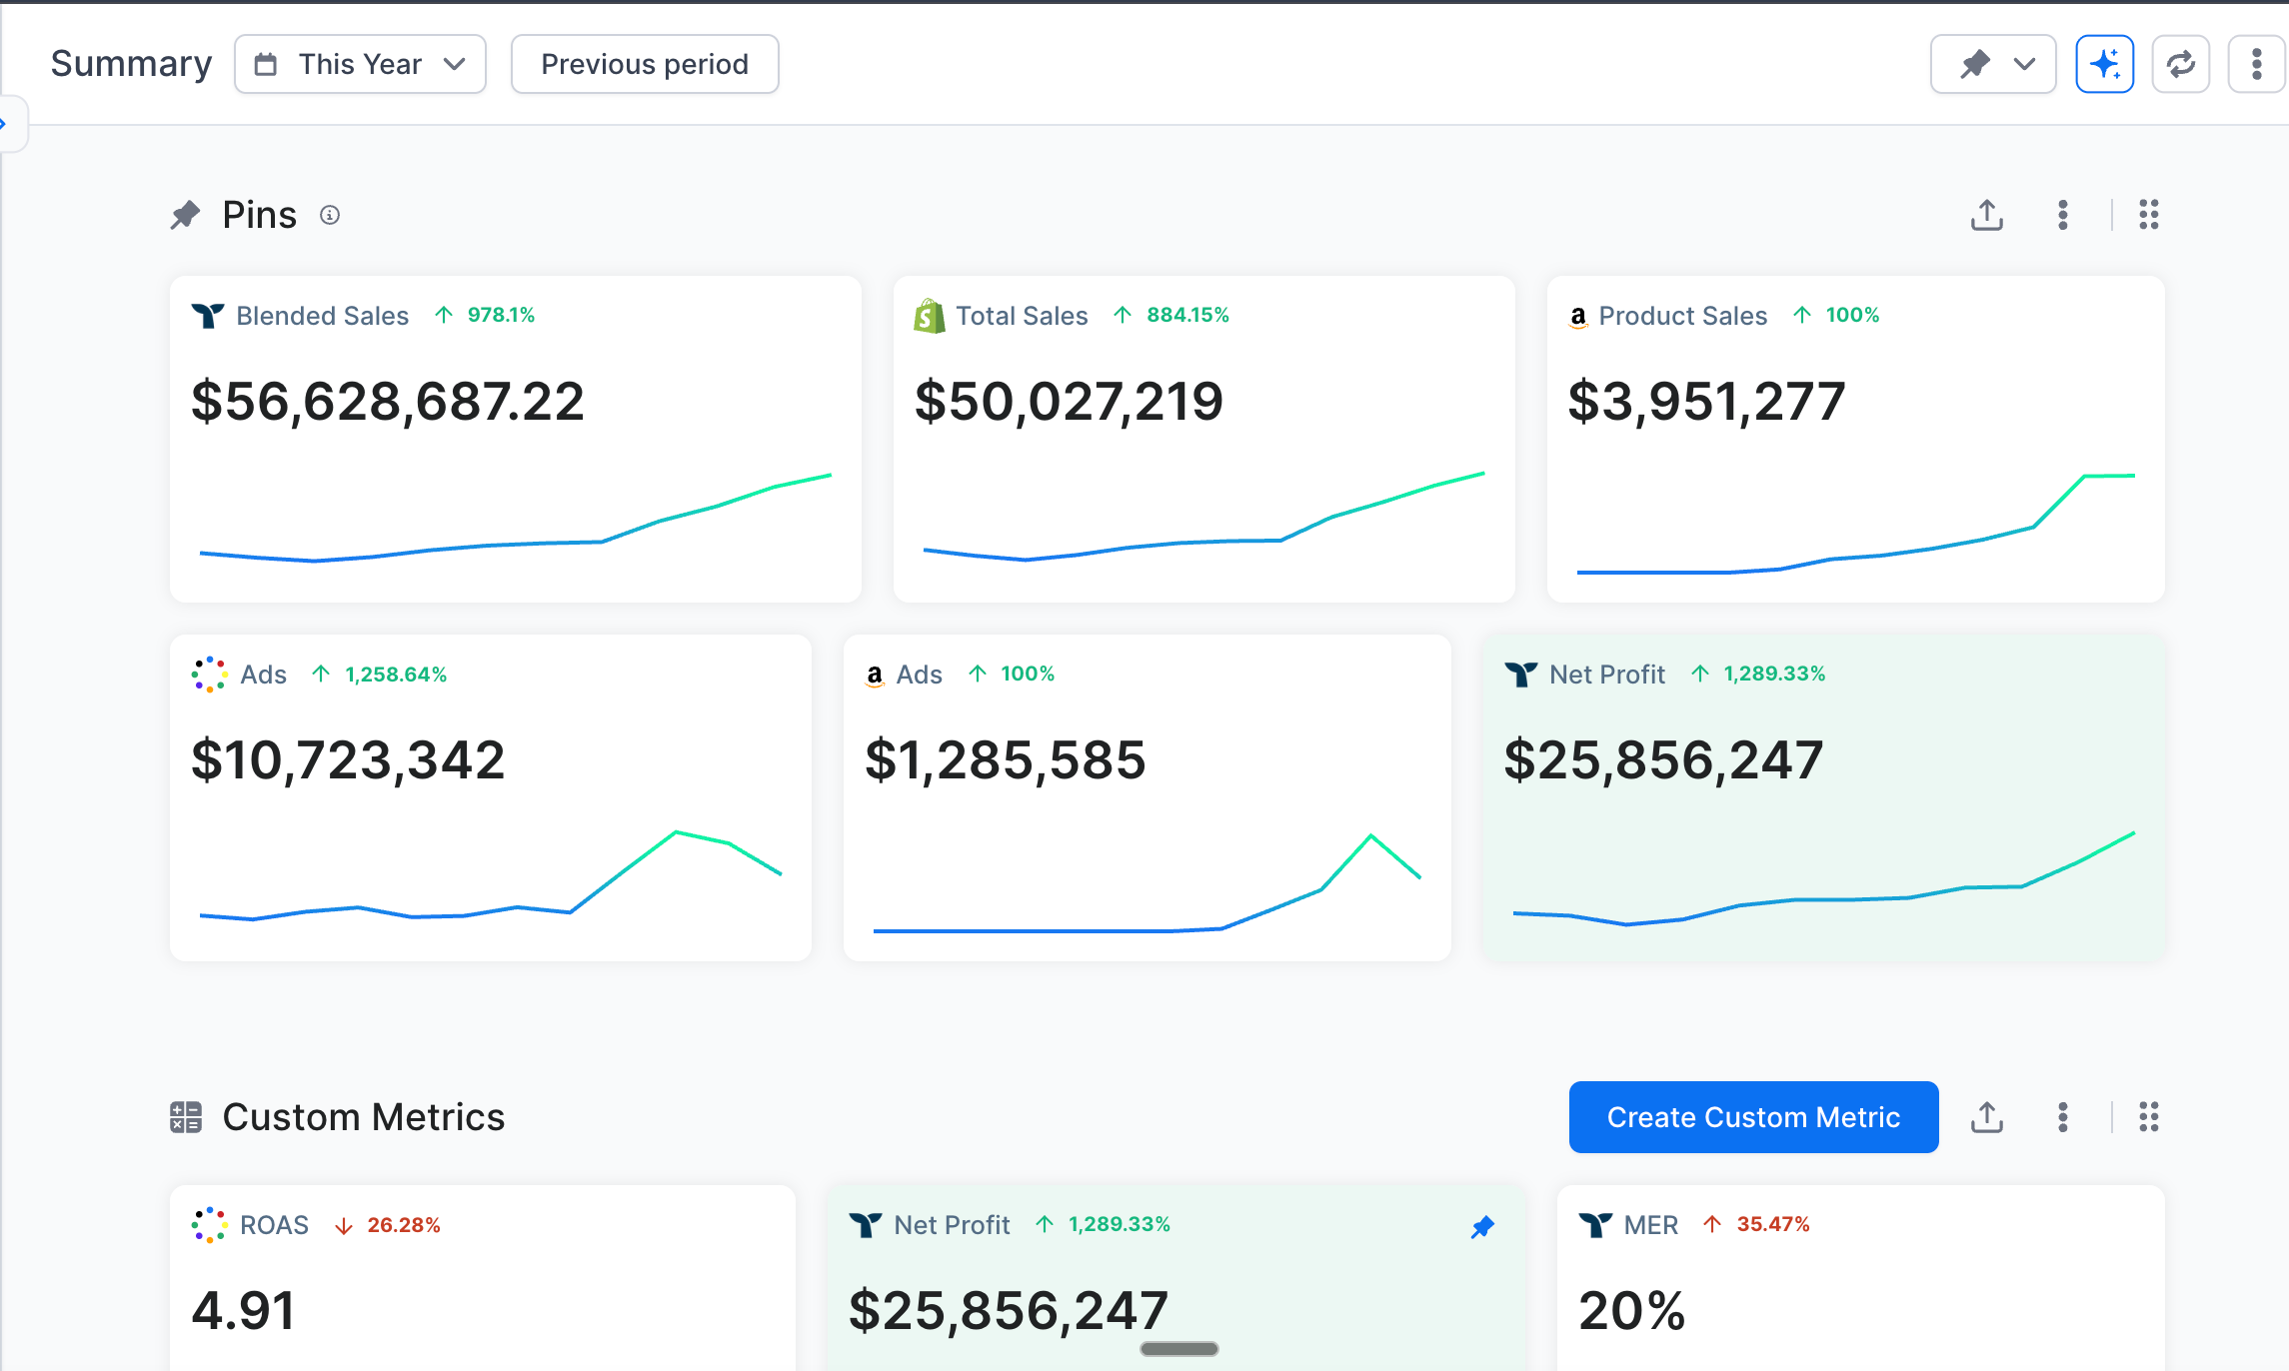The image size is (2289, 1371).
Task: Refresh the dashboard data
Action: pyautogui.click(x=2180, y=63)
